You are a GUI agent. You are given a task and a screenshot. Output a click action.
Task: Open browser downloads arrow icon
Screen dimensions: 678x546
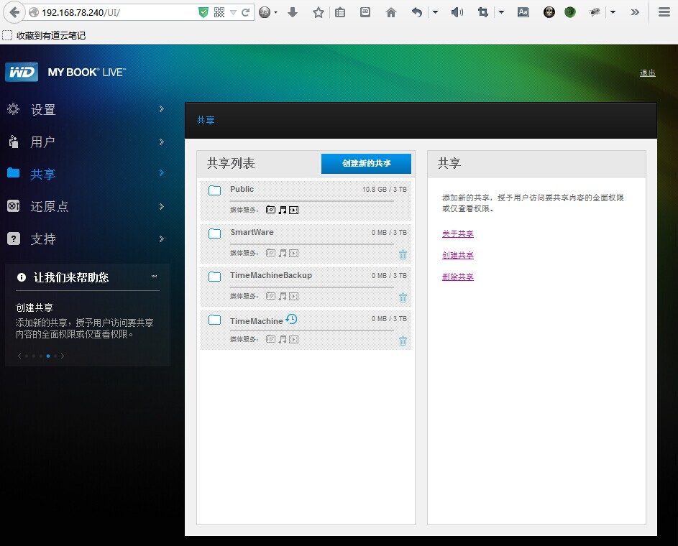(293, 12)
